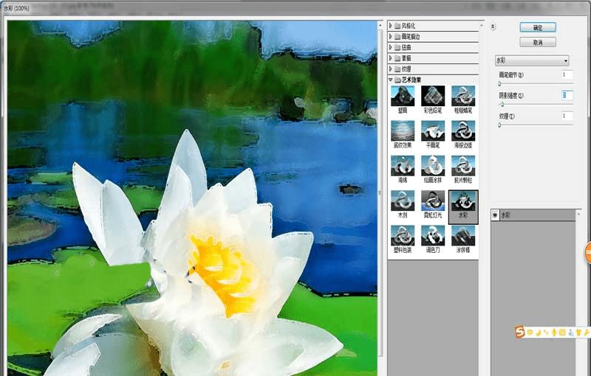This screenshot has height=376, width=591.
Task: Open the soft keyboard icon on Sogou bar
Action: (562, 333)
